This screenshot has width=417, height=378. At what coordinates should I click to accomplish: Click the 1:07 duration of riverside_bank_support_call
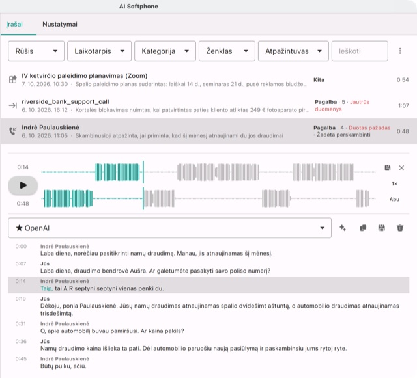click(x=403, y=106)
